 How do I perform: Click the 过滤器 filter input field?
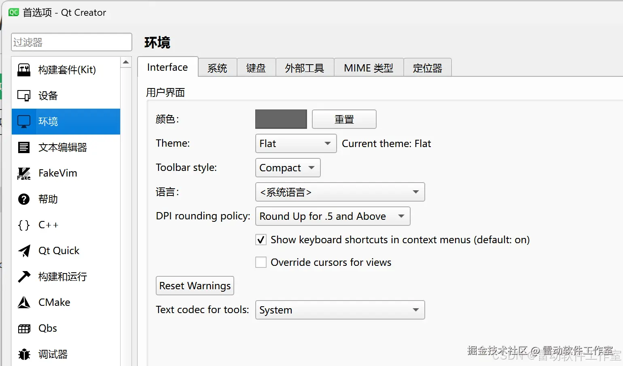(x=72, y=42)
